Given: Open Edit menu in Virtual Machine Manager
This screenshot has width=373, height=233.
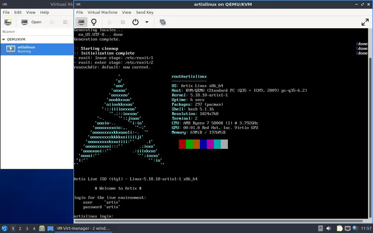Looking at the screenshot, I should point(18,12).
